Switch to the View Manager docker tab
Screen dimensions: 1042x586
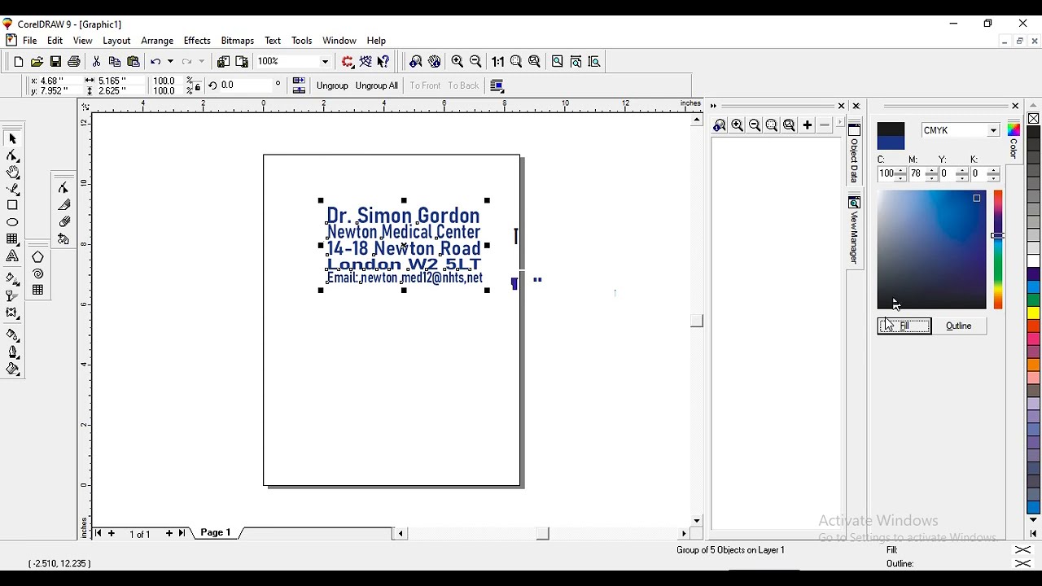855,230
